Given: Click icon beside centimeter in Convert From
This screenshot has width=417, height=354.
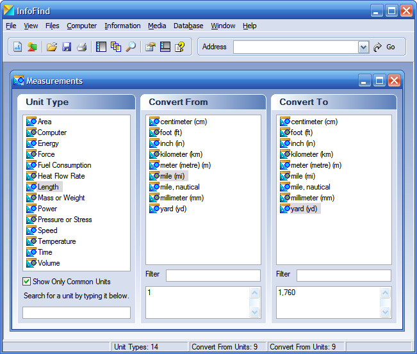Looking at the screenshot, I should click(154, 122).
